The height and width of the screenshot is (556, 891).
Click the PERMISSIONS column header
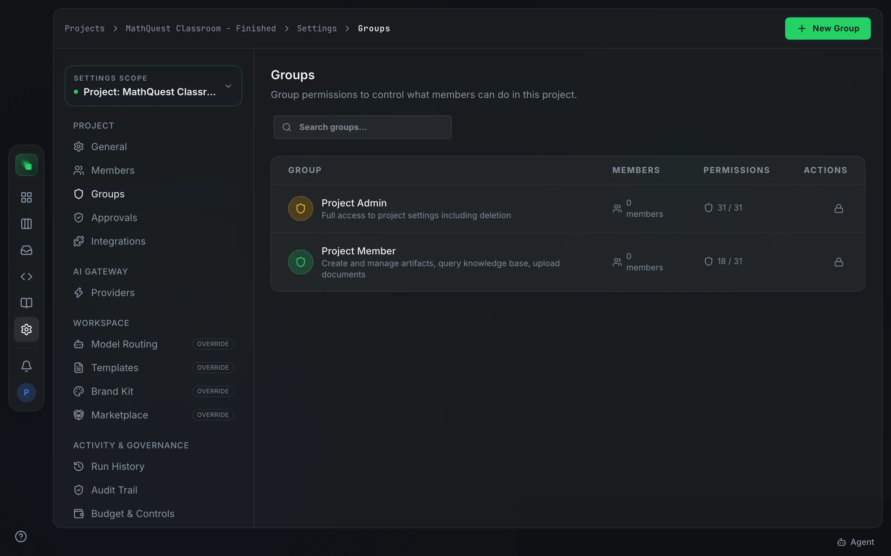pyautogui.click(x=736, y=170)
